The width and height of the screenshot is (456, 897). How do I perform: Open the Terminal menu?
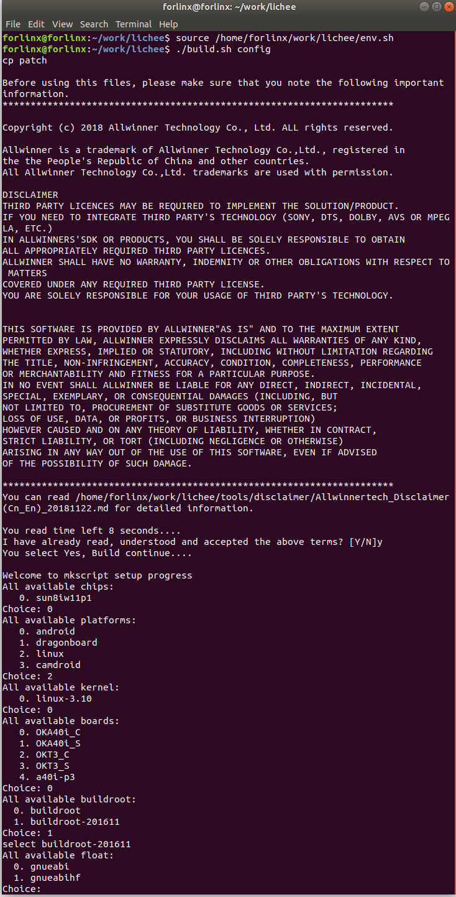pyautogui.click(x=134, y=24)
